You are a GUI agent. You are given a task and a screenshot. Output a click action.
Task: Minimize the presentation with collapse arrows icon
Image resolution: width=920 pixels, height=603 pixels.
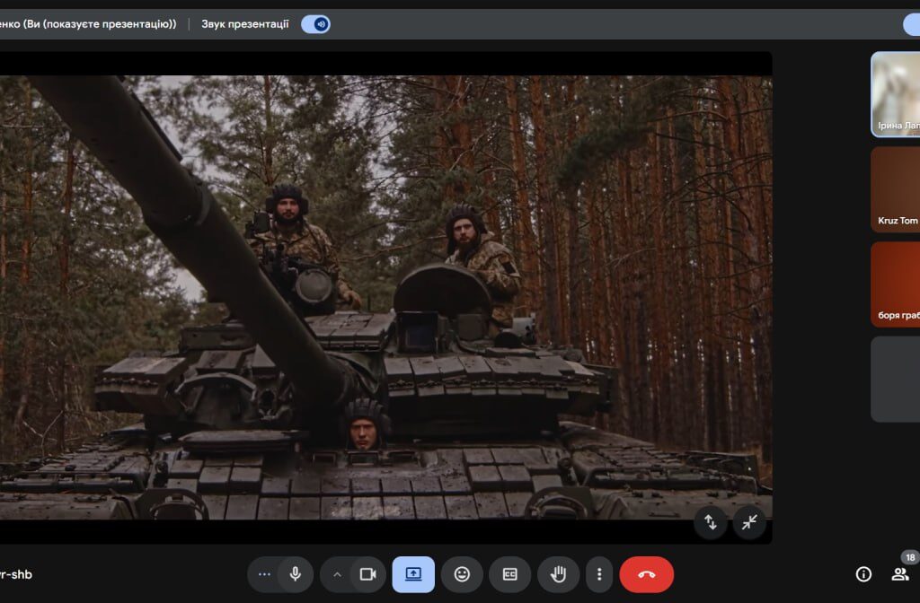749,521
